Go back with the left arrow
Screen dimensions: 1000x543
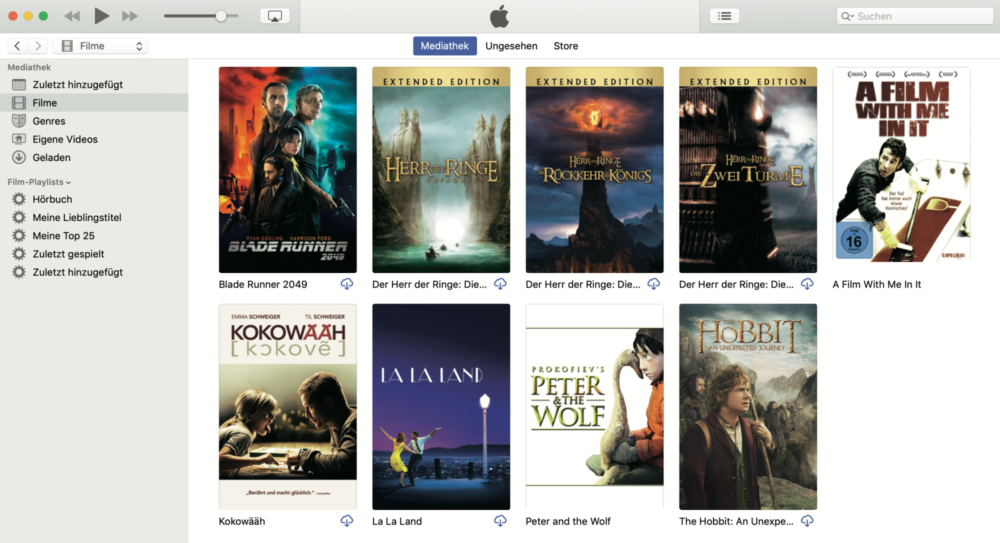[17, 46]
